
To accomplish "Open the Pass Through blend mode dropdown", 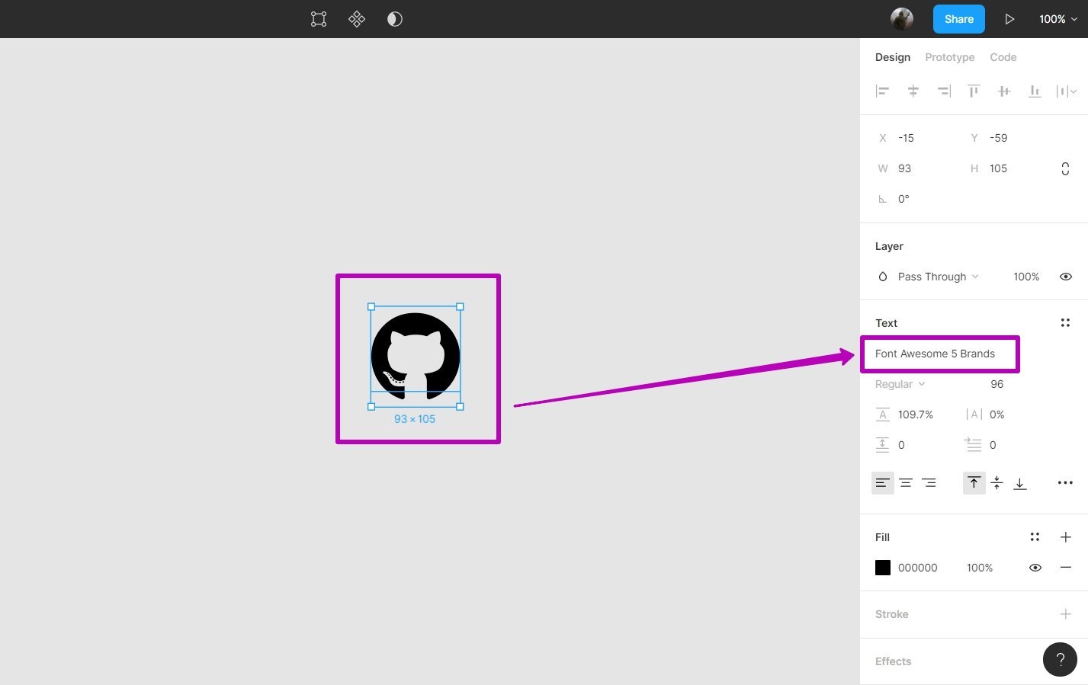I will 938,277.
